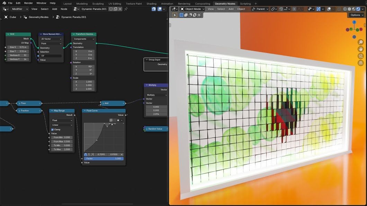Switch to wireframe shading

click(x=345, y=9)
